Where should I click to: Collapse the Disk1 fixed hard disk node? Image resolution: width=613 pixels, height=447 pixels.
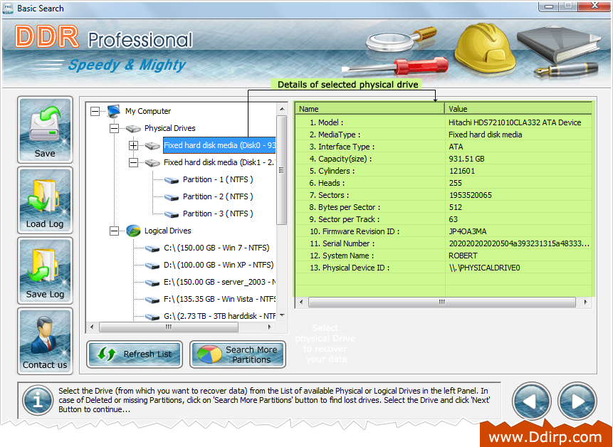tap(133, 162)
